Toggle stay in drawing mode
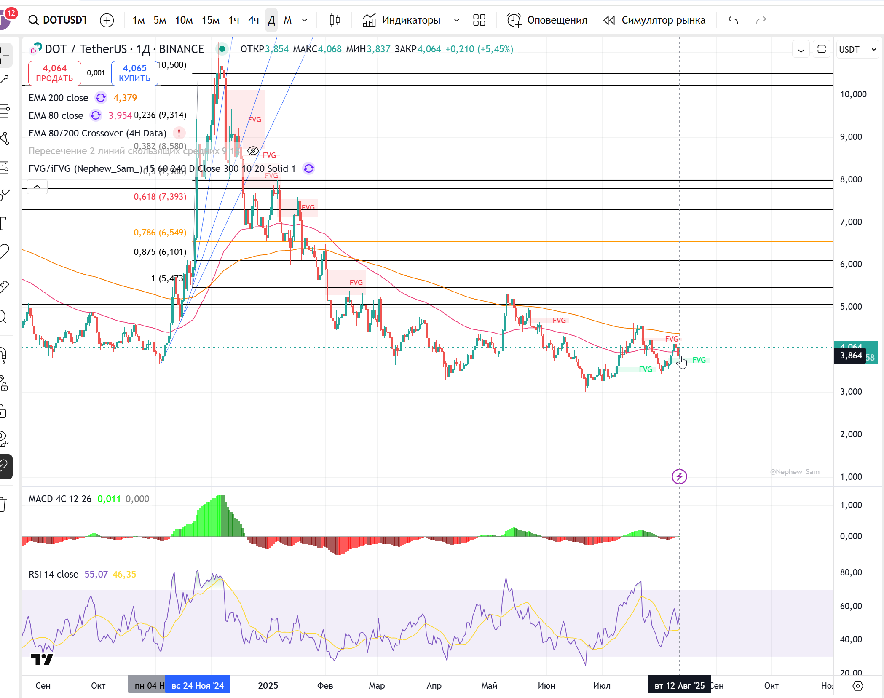Viewport: 884px width, 698px height. tap(4, 383)
